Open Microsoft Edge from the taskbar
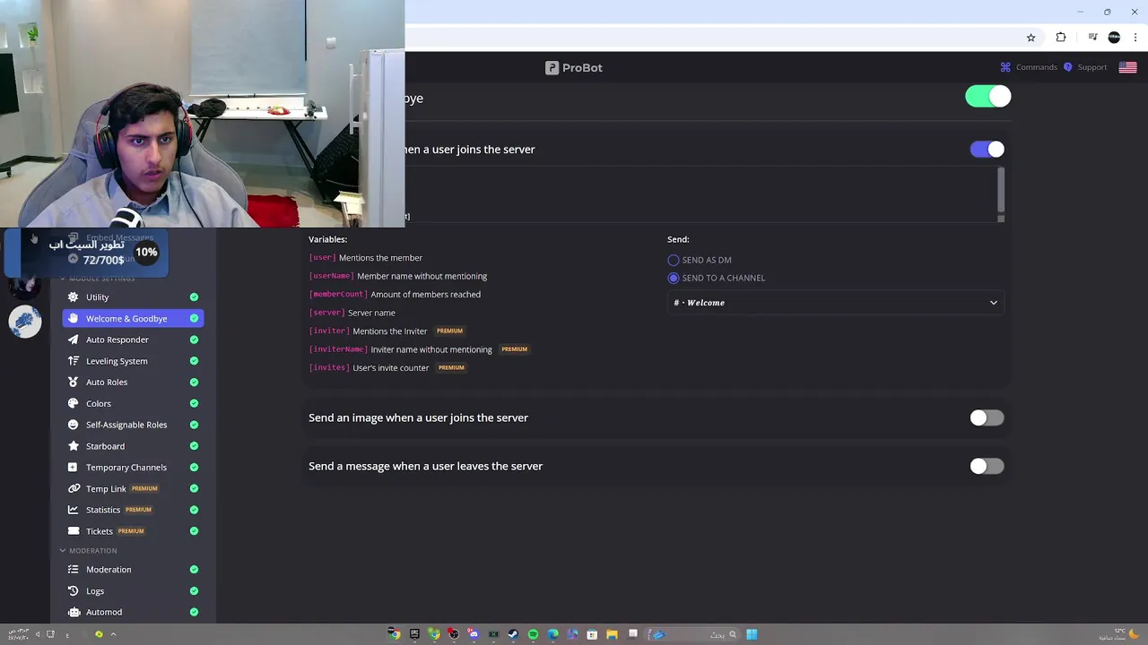Screen dimensions: 1148x645 coord(552,634)
